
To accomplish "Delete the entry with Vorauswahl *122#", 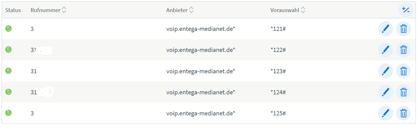I will click(404, 50).
